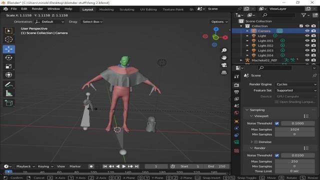Switch perspective/orthographic grid icon
The image size is (320, 180).
[224, 72]
